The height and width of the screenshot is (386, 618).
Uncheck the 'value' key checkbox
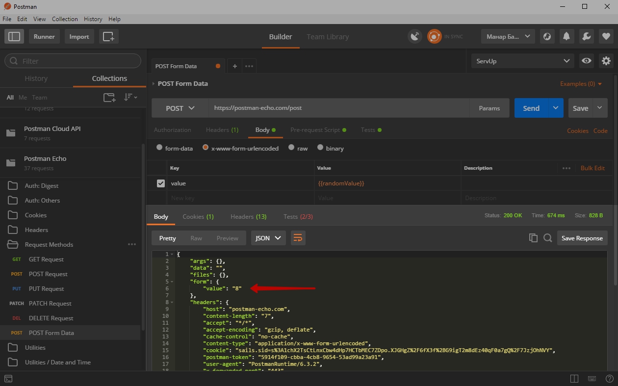(x=160, y=183)
